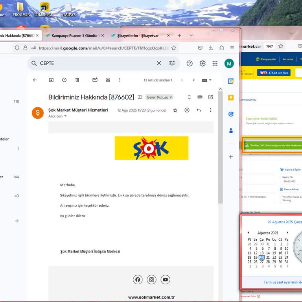
Task: Open Gmail settings gear
Action: [x=203, y=63]
